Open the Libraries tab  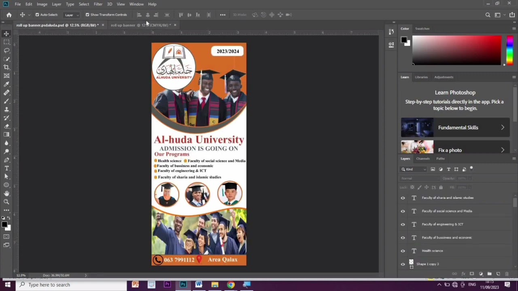(x=421, y=77)
